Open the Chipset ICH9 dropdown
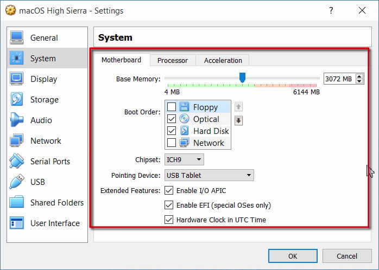This screenshot has width=379, height=270. (184, 160)
